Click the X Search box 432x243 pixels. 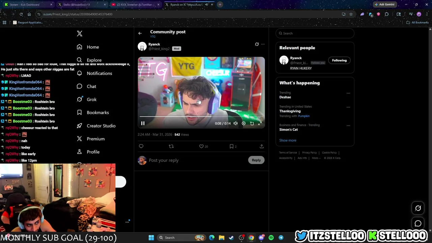pos(315,33)
